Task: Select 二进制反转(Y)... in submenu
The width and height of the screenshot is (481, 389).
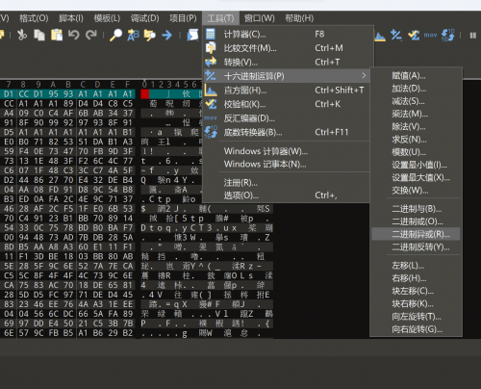Action: point(416,246)
